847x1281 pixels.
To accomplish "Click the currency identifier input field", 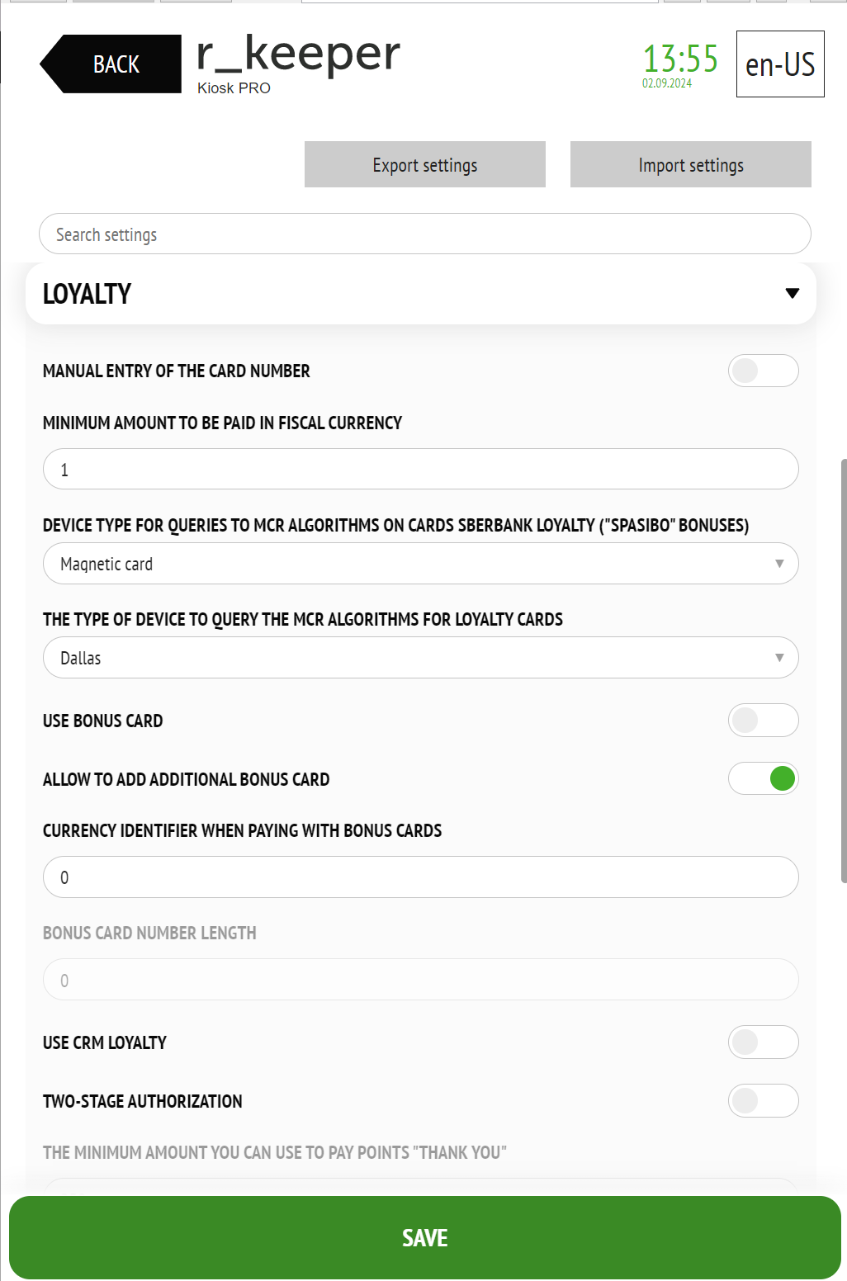I will 421,877.
